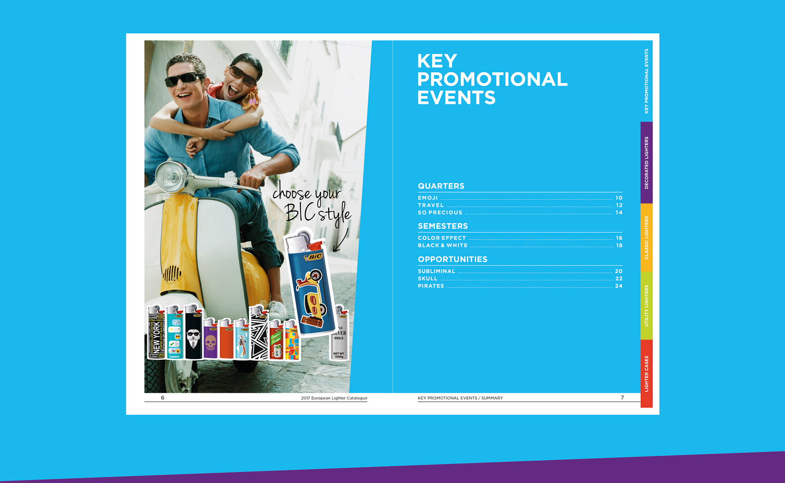Viewport: 785px width, 483px height.
Task: Click the Semesters section heading
Action: (442, 226)
